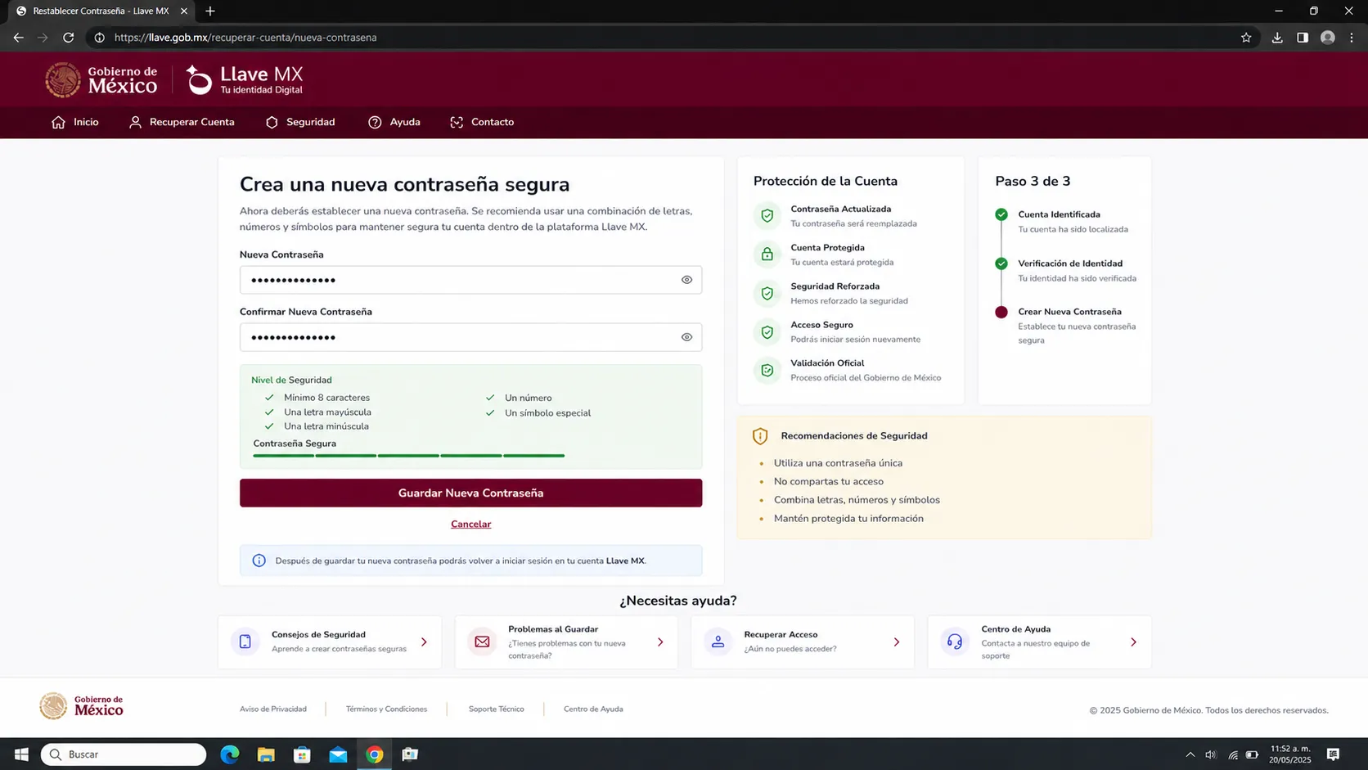
Task: Open the Chrome three-dot menu
Action: click(1352, 38)
